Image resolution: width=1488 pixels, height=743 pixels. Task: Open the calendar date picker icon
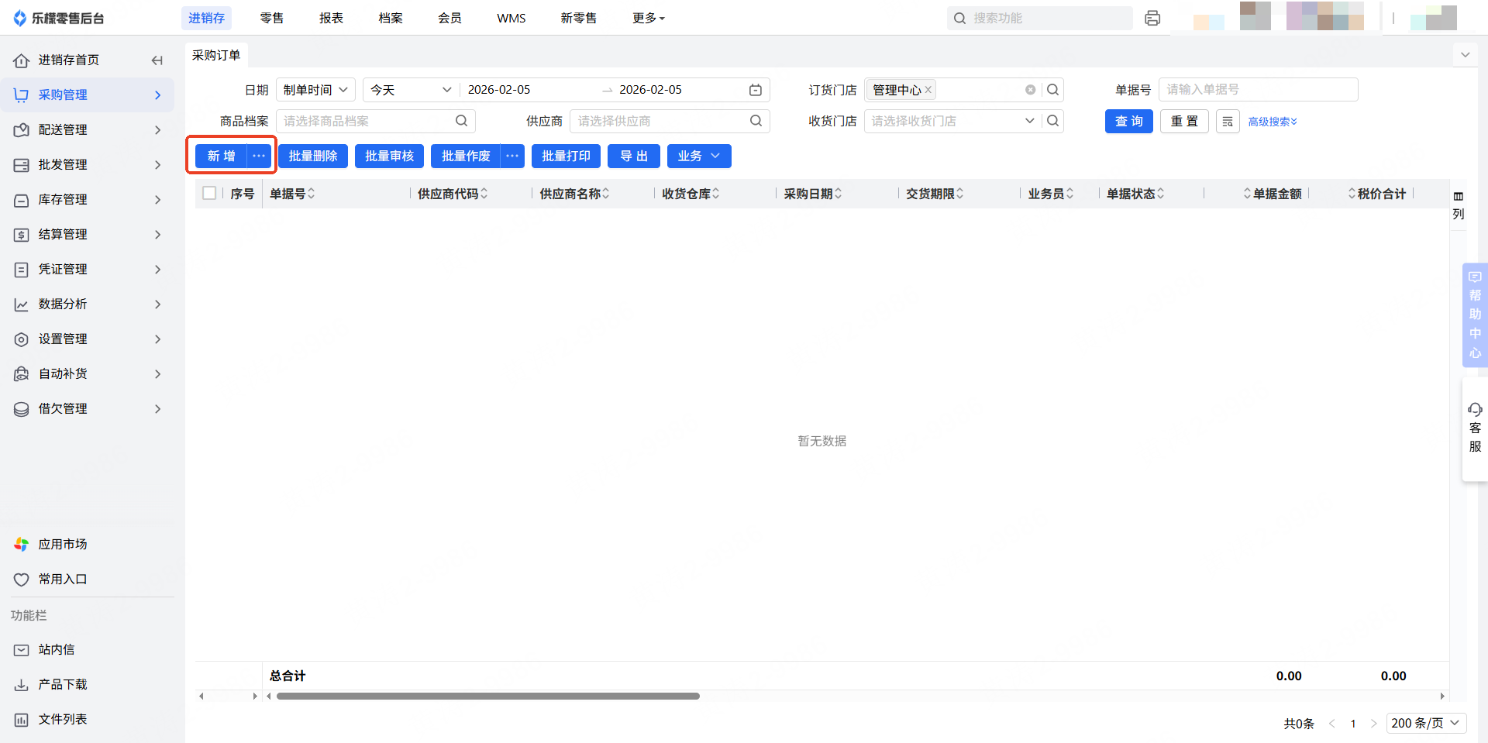point(755,90)
